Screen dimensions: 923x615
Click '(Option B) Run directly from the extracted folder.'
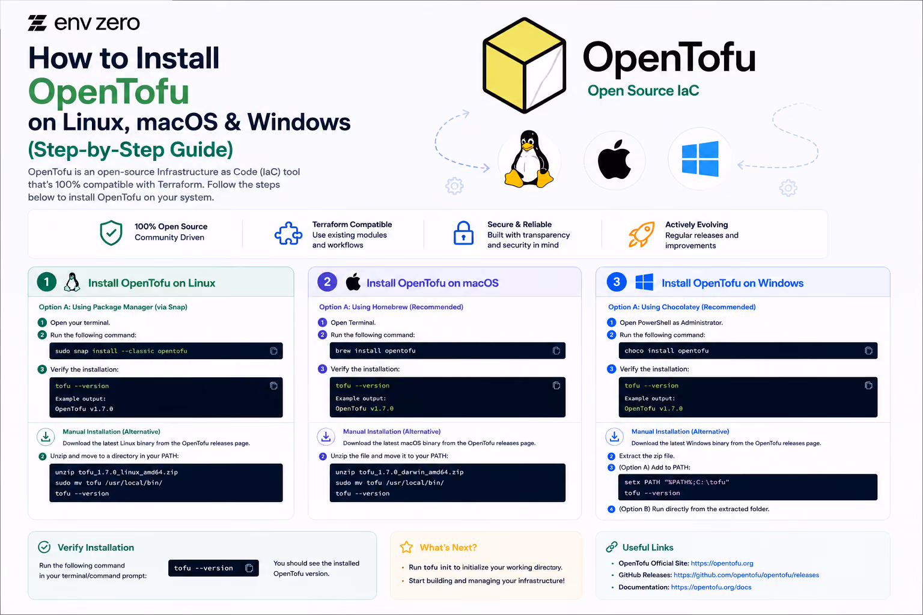pos(694,509)
